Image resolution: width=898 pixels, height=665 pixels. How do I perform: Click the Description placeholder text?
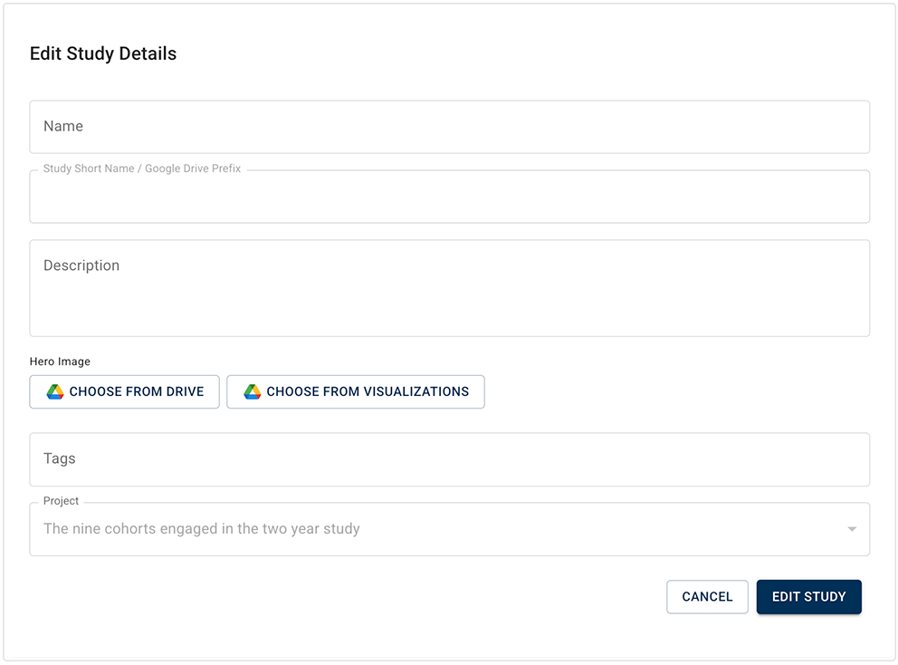point(81,265)
